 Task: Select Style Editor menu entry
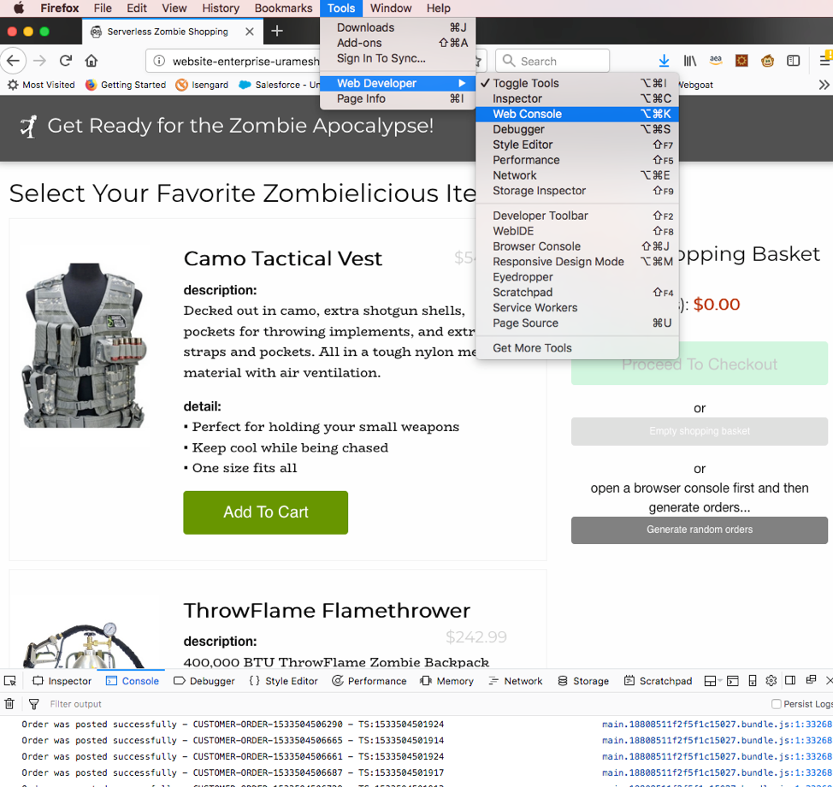(577, 145)
